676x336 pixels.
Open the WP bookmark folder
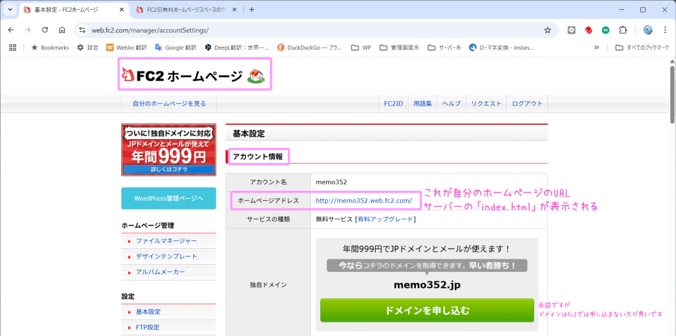[x=361, y=48]
